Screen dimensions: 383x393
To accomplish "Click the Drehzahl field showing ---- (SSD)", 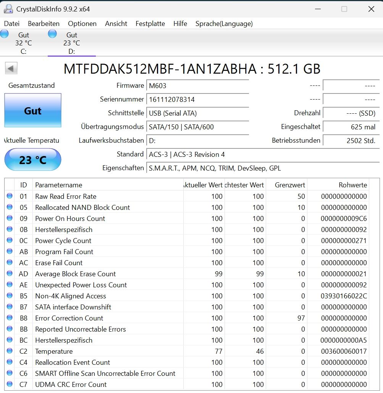I will click(351, 113).
